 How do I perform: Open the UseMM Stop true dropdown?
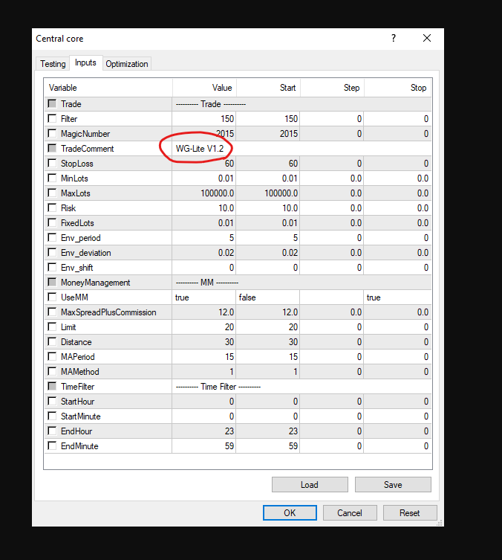click(x=397, y=297)
